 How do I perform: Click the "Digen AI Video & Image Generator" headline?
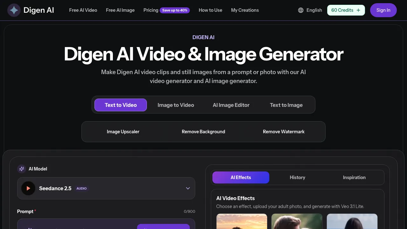(203, 54)
